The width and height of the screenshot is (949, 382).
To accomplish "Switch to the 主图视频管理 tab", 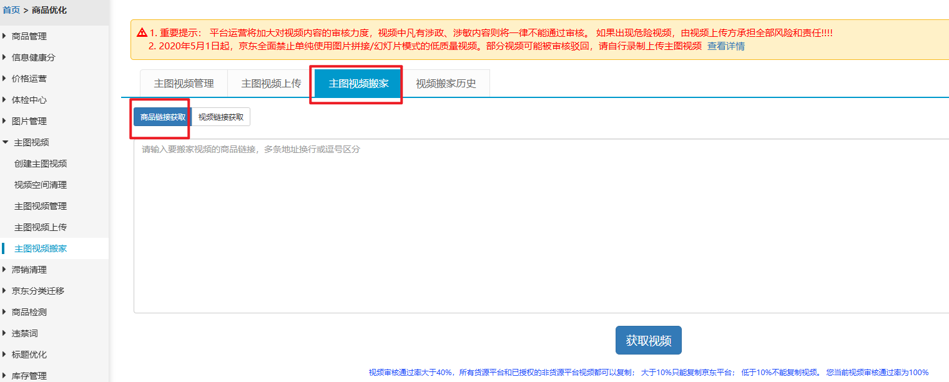I will 184,84.
